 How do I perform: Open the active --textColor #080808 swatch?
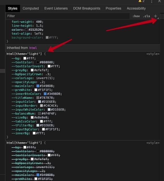coord(38,62)
